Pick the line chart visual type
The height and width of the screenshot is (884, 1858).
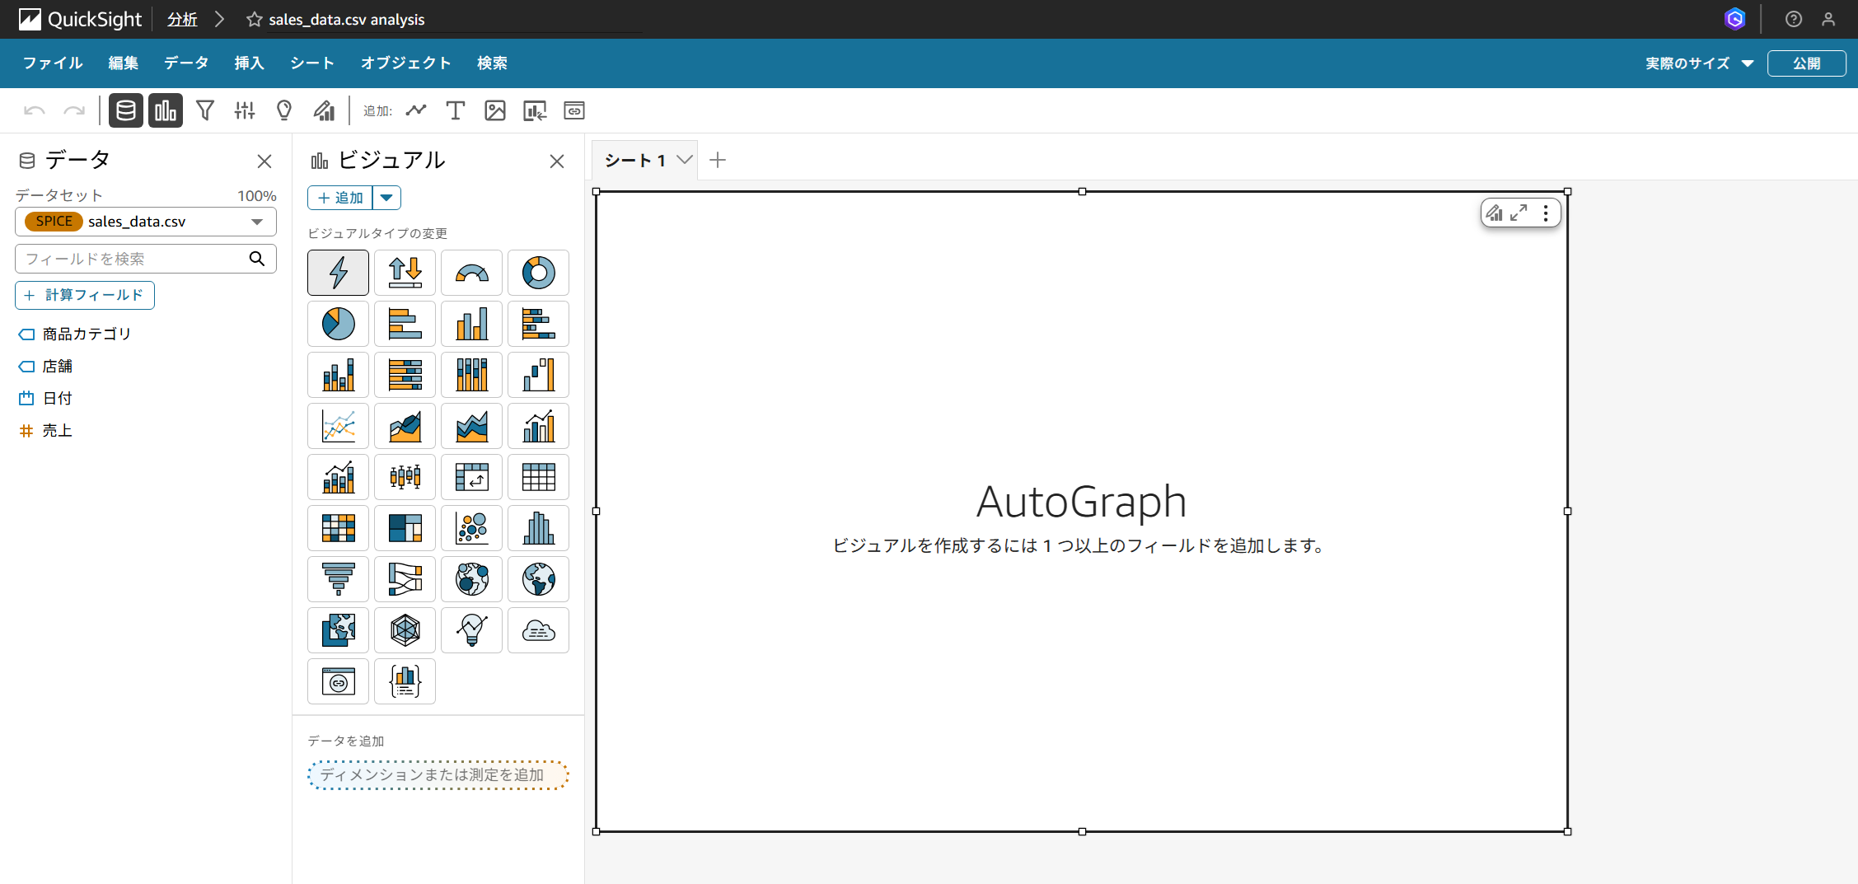pyautogui.click(x=338, y=426)
